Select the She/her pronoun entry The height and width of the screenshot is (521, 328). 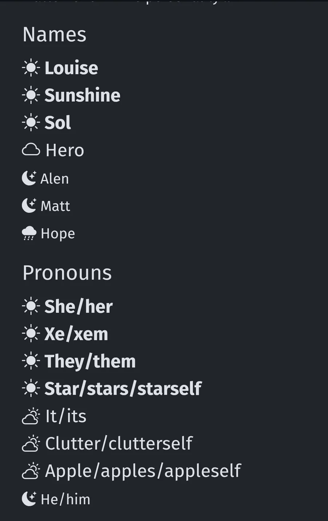pos(78,306)
